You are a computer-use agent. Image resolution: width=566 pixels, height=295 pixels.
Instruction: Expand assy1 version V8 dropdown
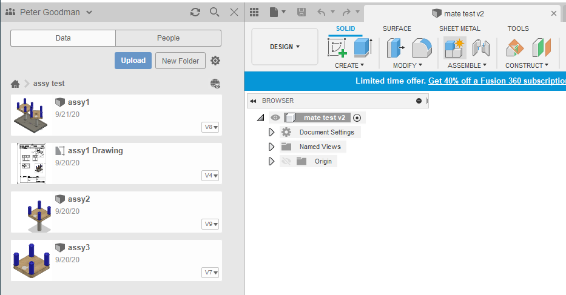[210, 127]
